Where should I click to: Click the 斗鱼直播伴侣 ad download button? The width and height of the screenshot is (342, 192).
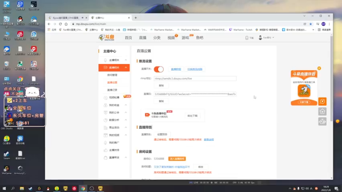tap(304, 102)
